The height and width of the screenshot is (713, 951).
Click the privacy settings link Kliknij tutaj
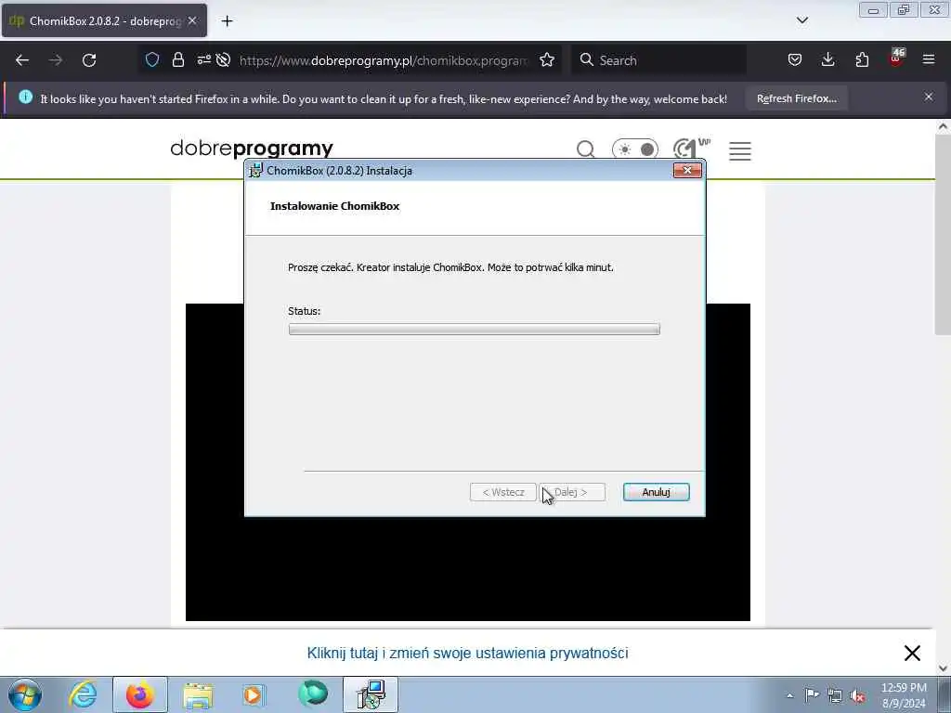coord(468,653)
